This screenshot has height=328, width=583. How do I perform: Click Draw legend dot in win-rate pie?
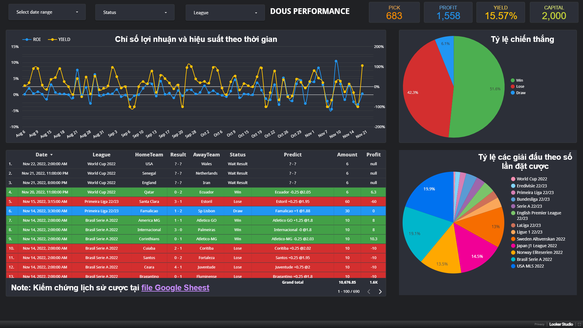tap(513, 93)
